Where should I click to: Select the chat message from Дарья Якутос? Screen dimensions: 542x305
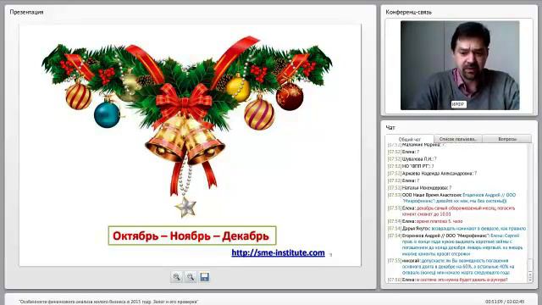pyautogui.click(x=456, y=229)
